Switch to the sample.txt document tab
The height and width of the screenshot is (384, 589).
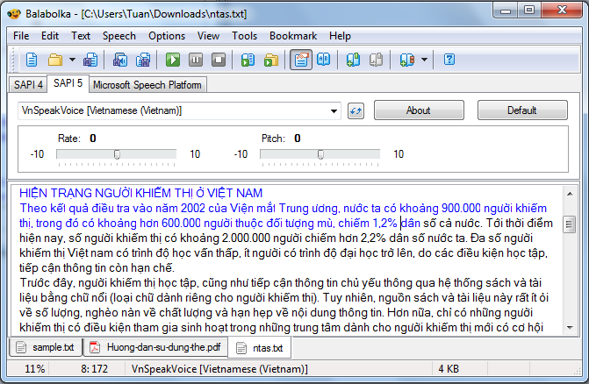click(46, 347)
